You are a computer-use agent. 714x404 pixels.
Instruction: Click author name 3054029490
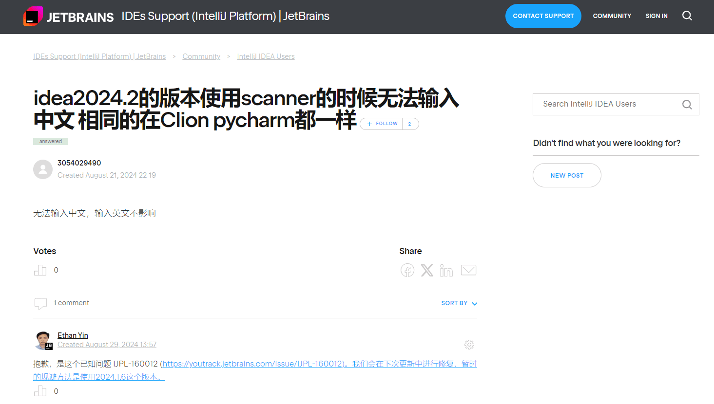[x=79, y=163]
